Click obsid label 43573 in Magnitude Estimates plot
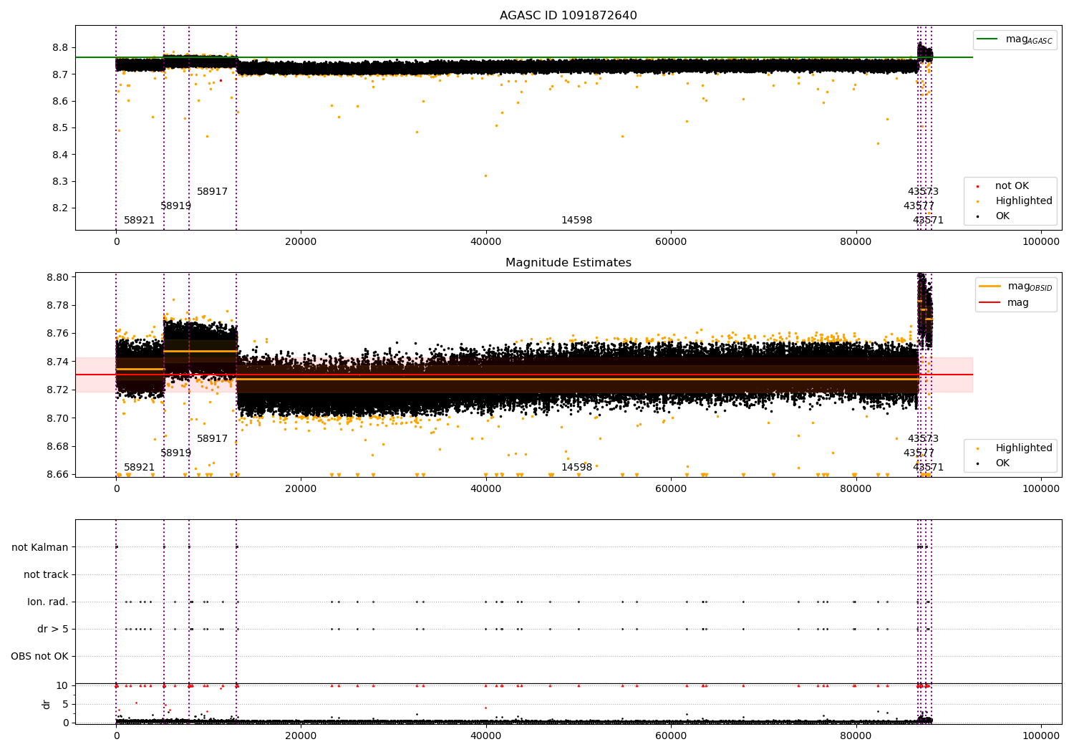Image resolution: width=1074 pixels, height=752 pixels. [923, 439]
